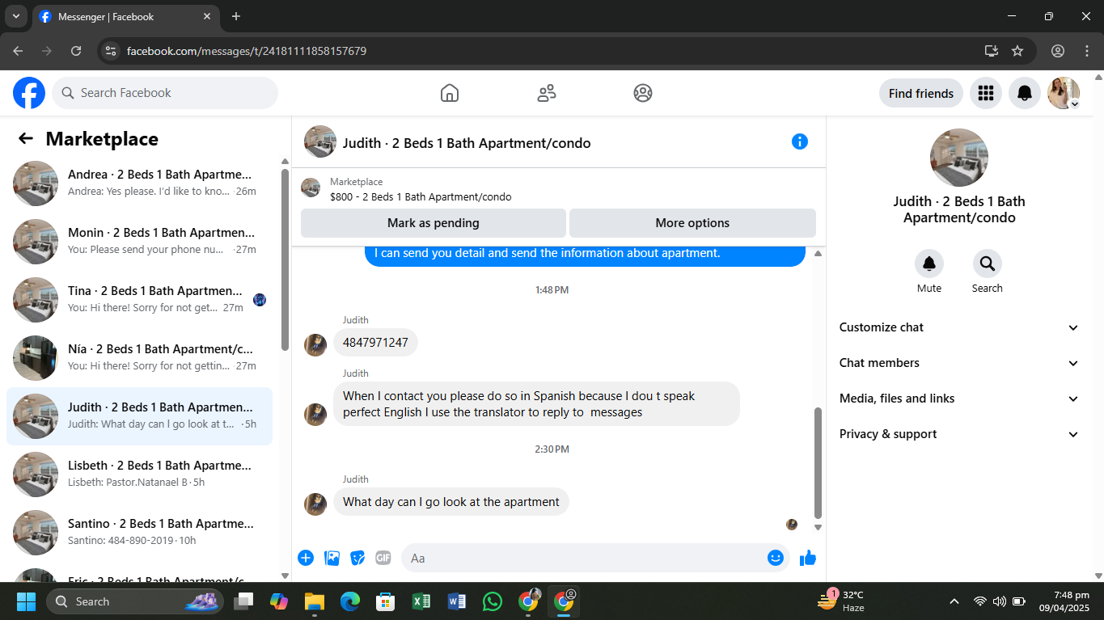Send a thumbs-up like

(808, 558)
